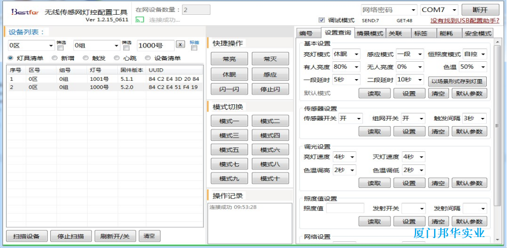Click the 刷新开/关 button
Viewport: 507px width, 248px height.
click(x=115, y=236)
